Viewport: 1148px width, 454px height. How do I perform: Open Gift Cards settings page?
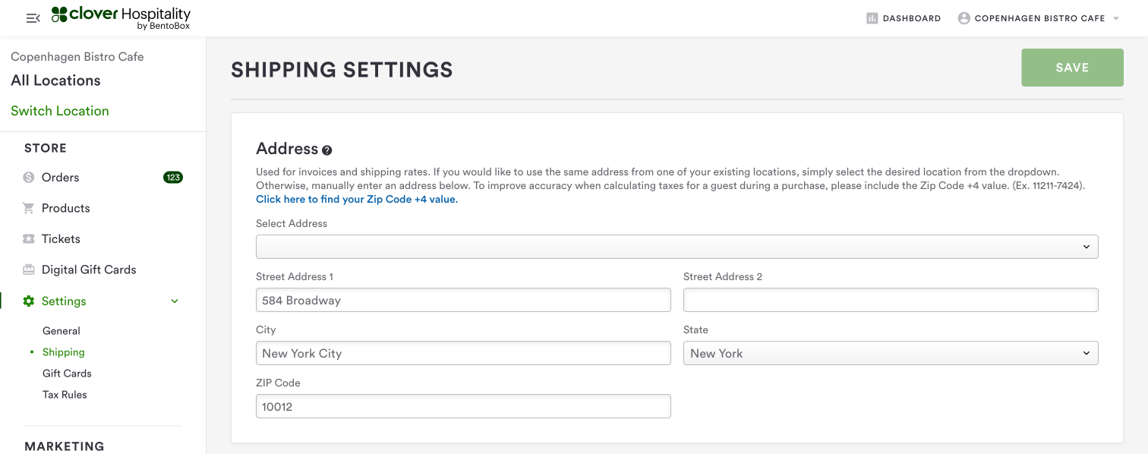point(67,374)
